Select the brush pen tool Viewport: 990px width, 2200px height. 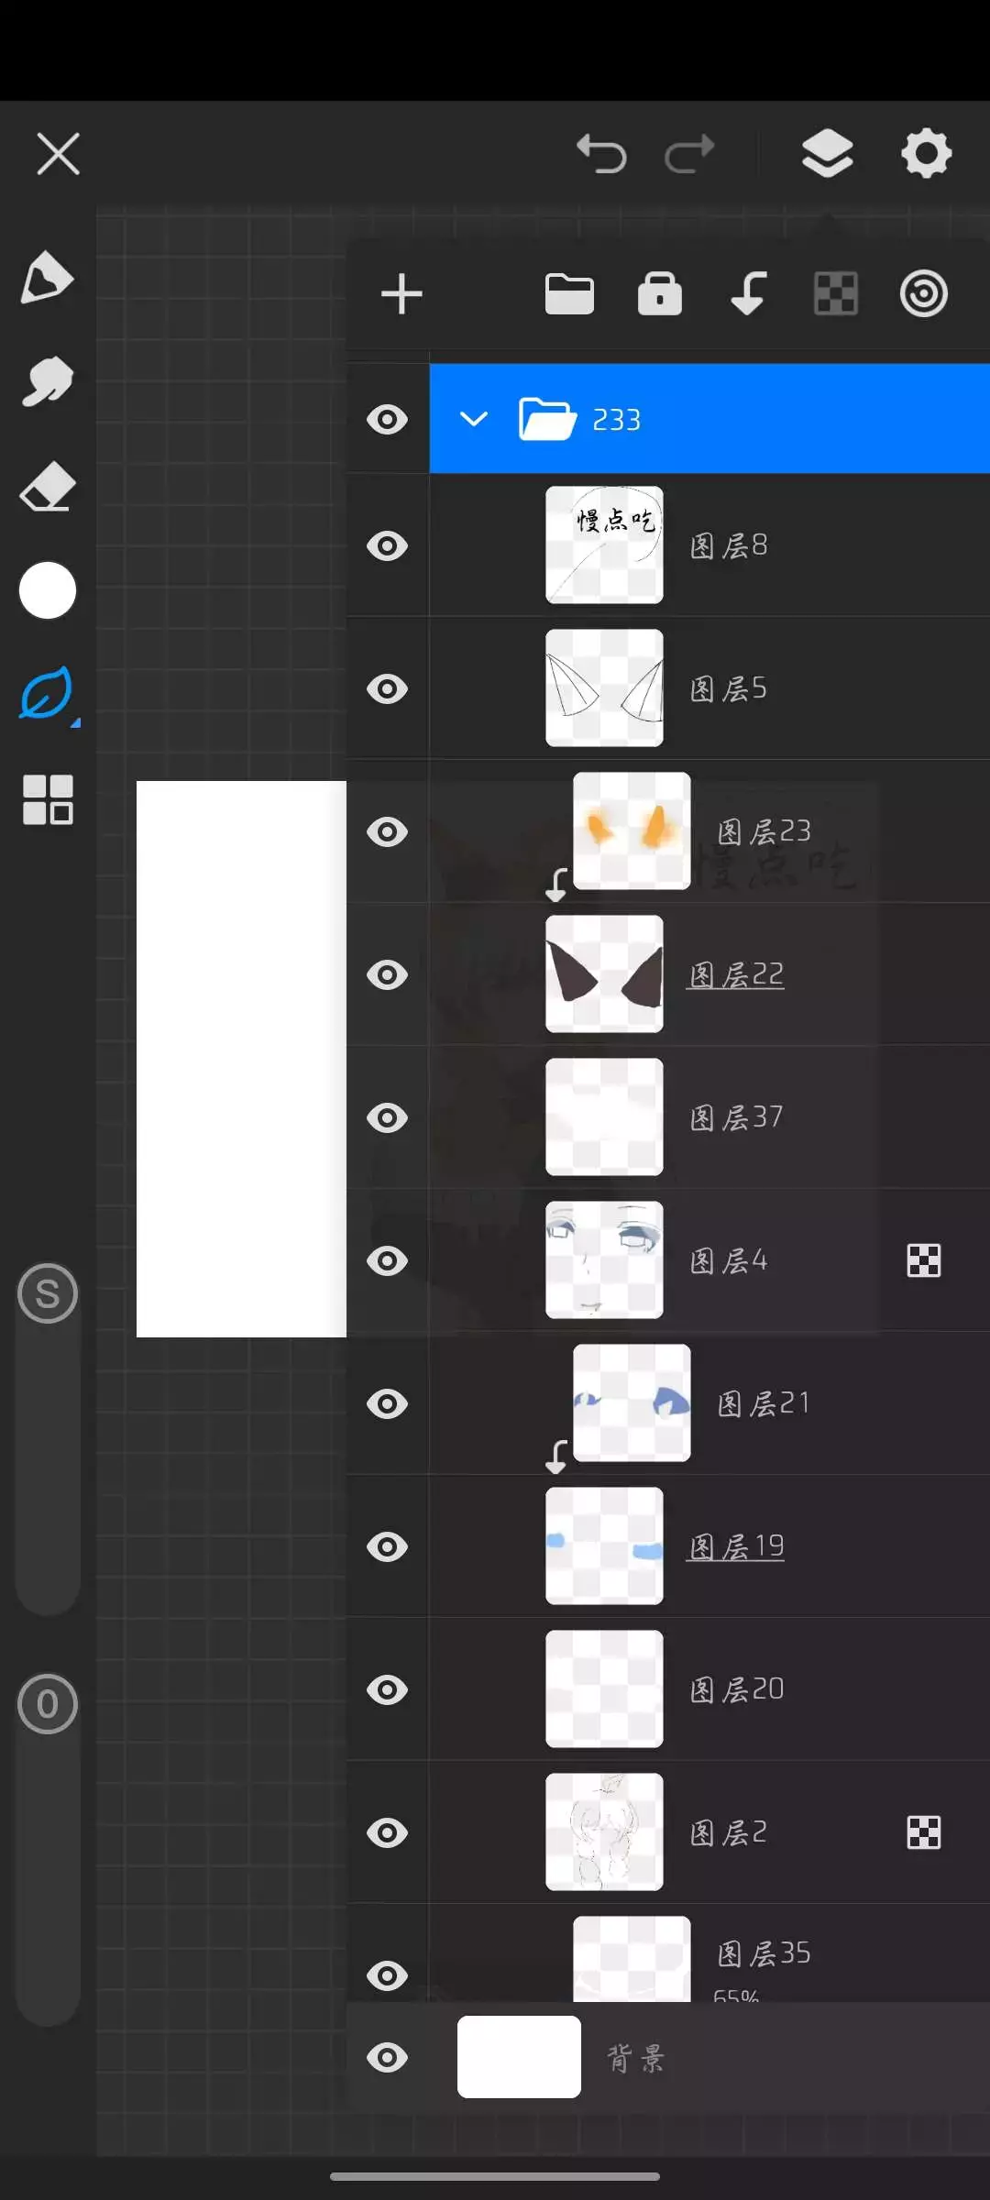[47, 278]
